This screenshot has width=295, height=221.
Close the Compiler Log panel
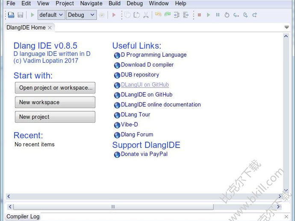(x=286, y=217)
